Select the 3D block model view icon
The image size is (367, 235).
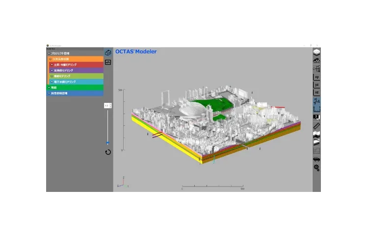pos(316,51)
